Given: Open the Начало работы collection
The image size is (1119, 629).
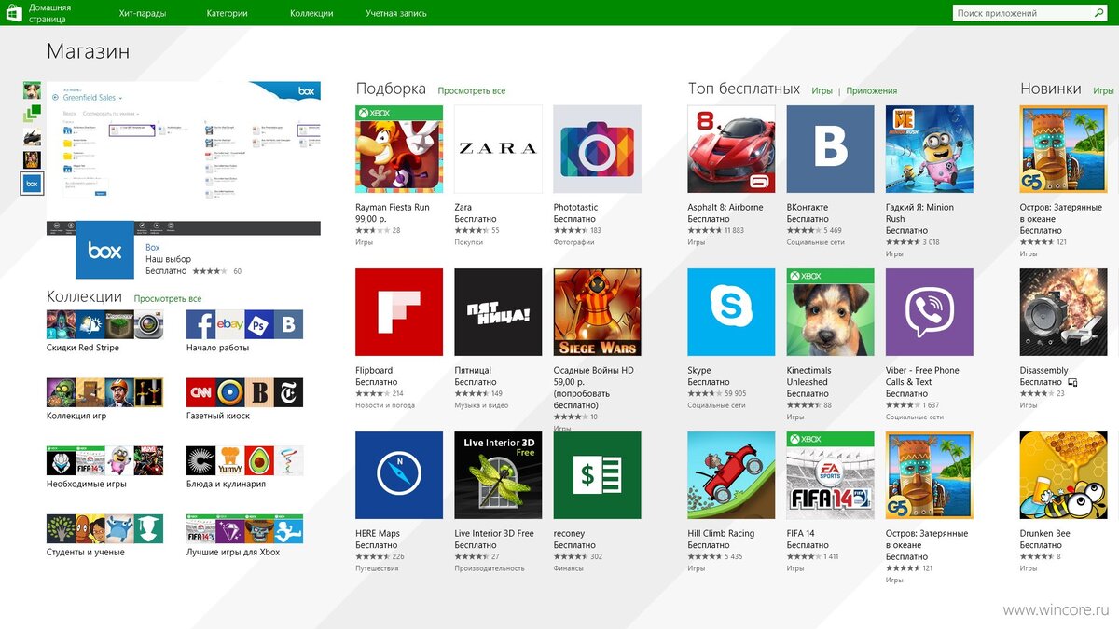Looking at the screenshot, I should coord(244,330).
